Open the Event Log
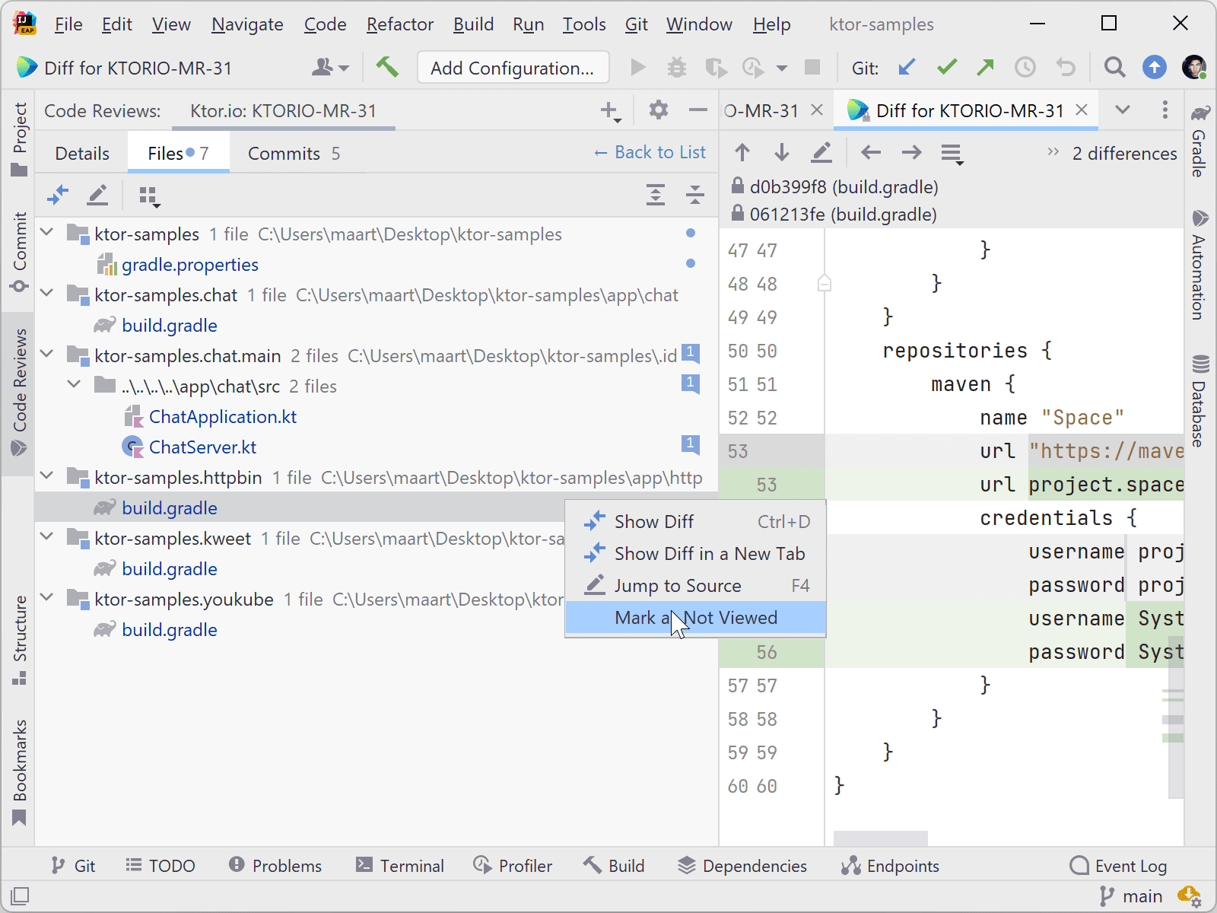This screenshot has height=913, width=1217. [x=1118, y=866]
